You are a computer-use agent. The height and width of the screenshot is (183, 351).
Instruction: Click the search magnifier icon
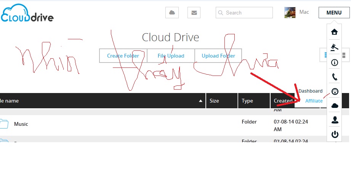pyautogui.click(x=221, y=13)
